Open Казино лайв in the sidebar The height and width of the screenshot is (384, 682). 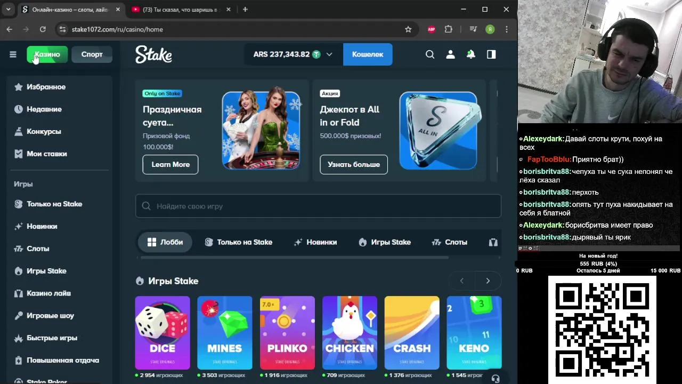pyautogui.click(x=60, y=294)
